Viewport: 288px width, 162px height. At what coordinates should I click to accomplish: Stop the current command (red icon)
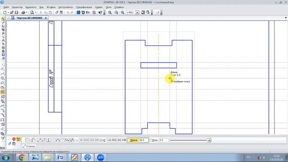tap(14, 139)
